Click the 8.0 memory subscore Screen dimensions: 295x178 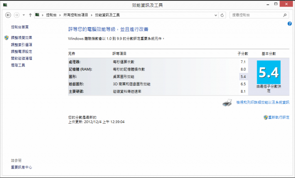[x=243, y=69]
